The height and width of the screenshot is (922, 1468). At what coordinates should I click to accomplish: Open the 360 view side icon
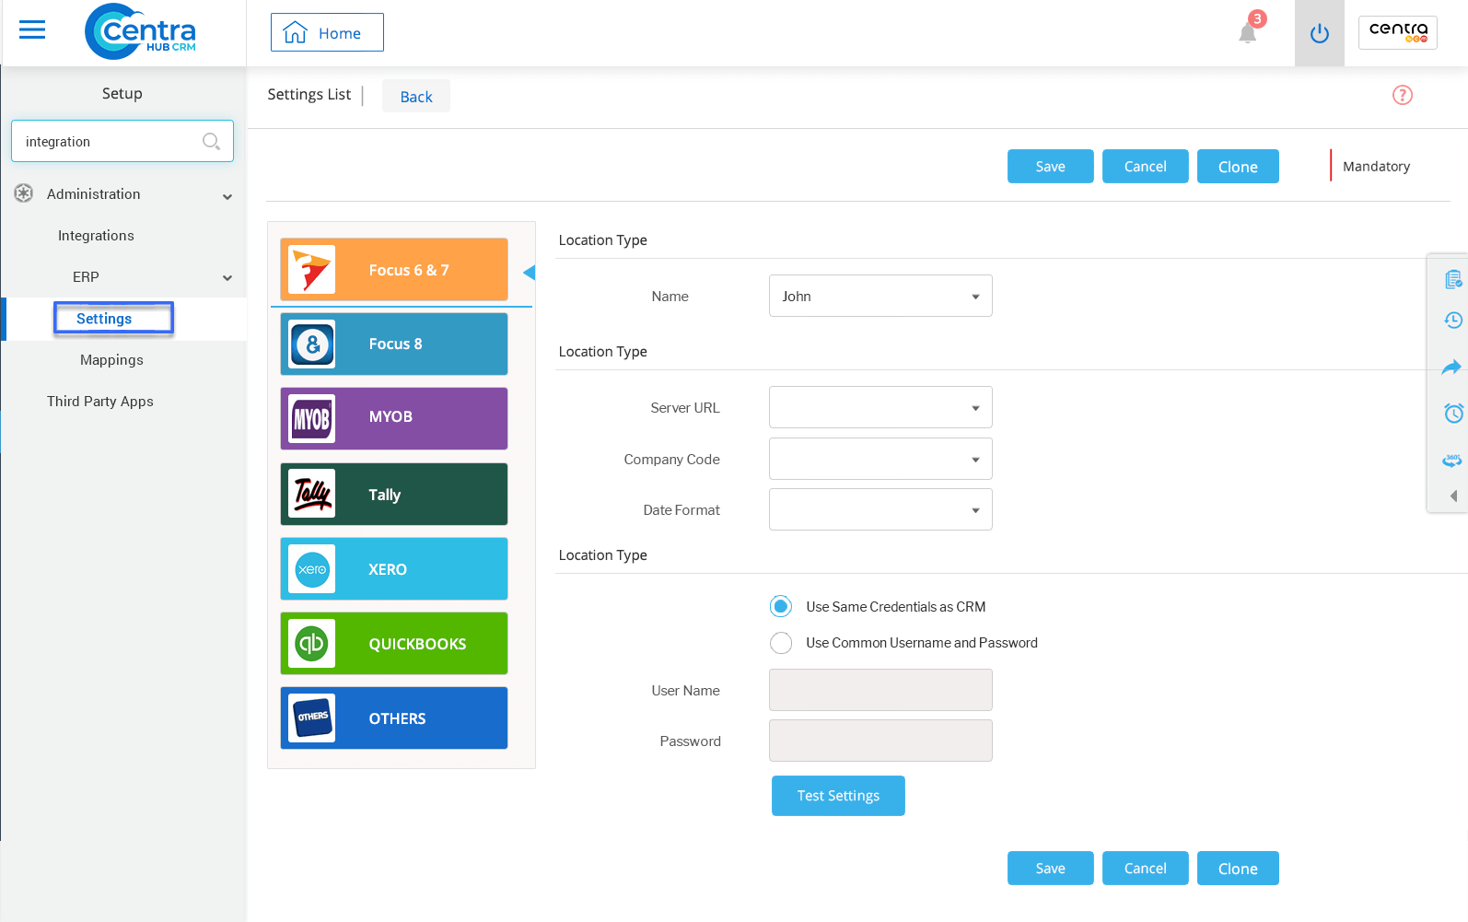1452,460
